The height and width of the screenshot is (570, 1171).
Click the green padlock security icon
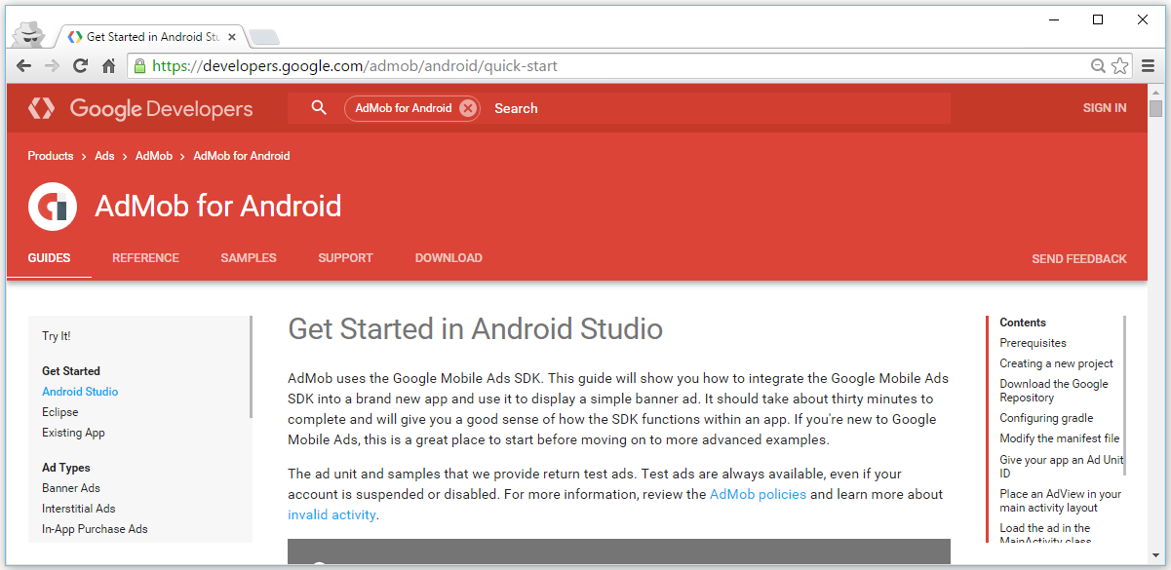[x=139, y=66]
